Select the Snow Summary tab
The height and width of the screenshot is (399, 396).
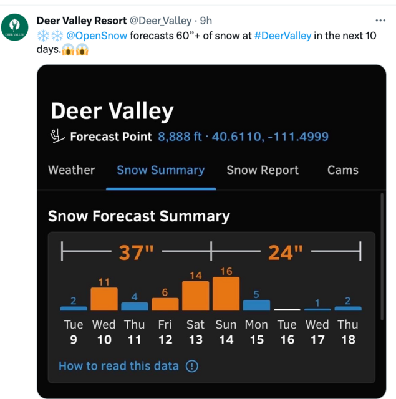pyautogui.click(x=161, y=170)
